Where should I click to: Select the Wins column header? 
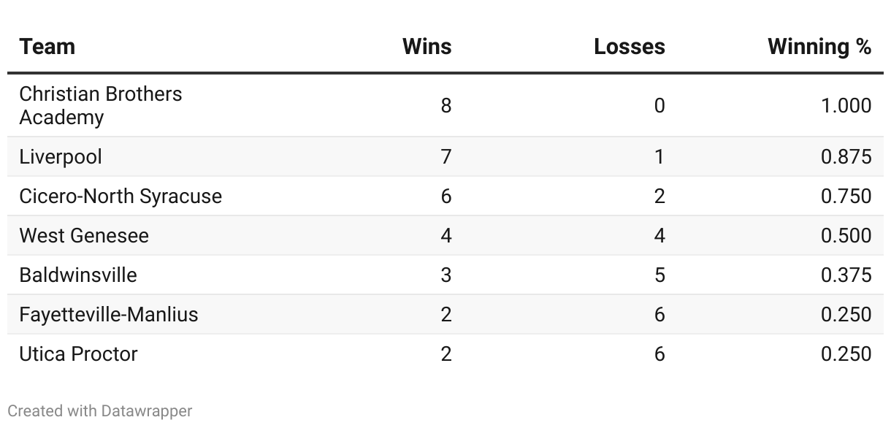coord(427,47)
